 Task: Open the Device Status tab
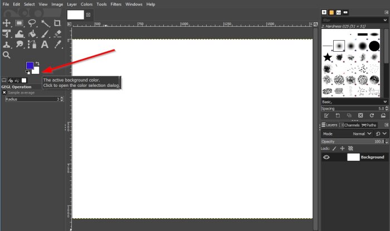11,80
